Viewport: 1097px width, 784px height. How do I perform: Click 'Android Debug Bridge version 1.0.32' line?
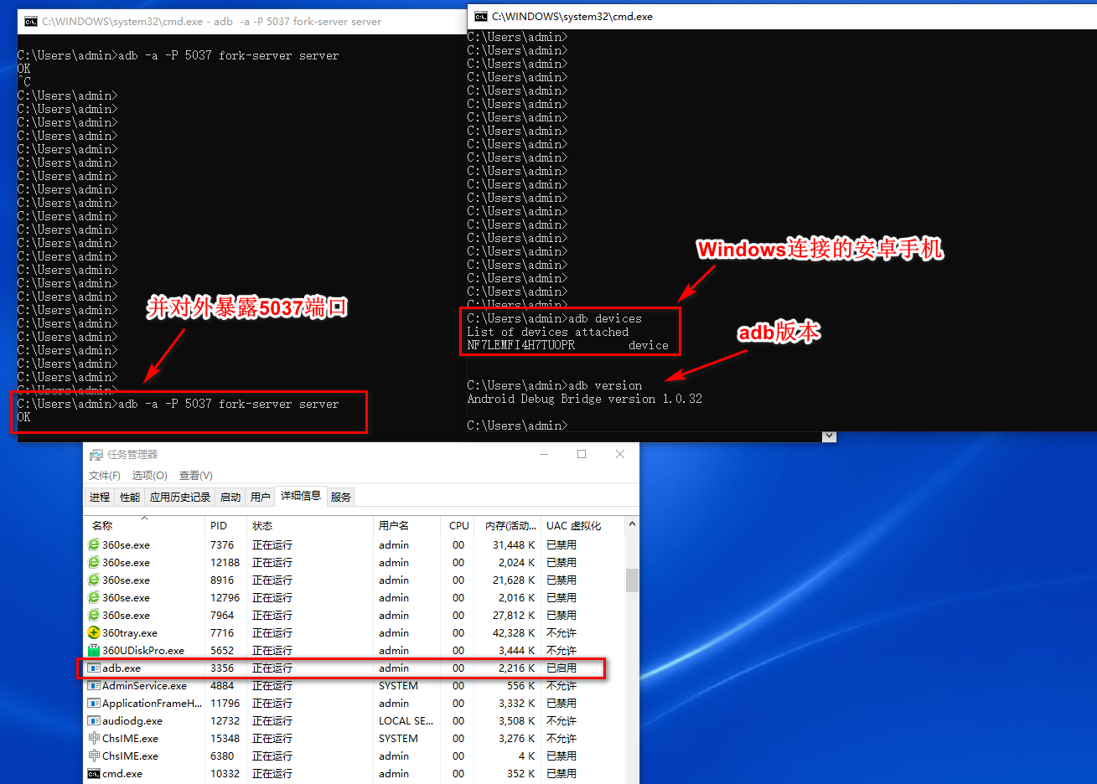pos(585,399)
